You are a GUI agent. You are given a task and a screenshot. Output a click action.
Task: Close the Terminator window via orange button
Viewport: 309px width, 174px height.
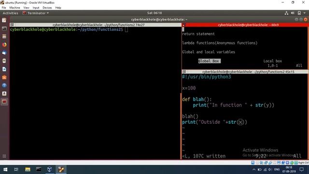306,19
